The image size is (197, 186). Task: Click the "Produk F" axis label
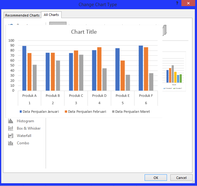[x=146, y=96]
